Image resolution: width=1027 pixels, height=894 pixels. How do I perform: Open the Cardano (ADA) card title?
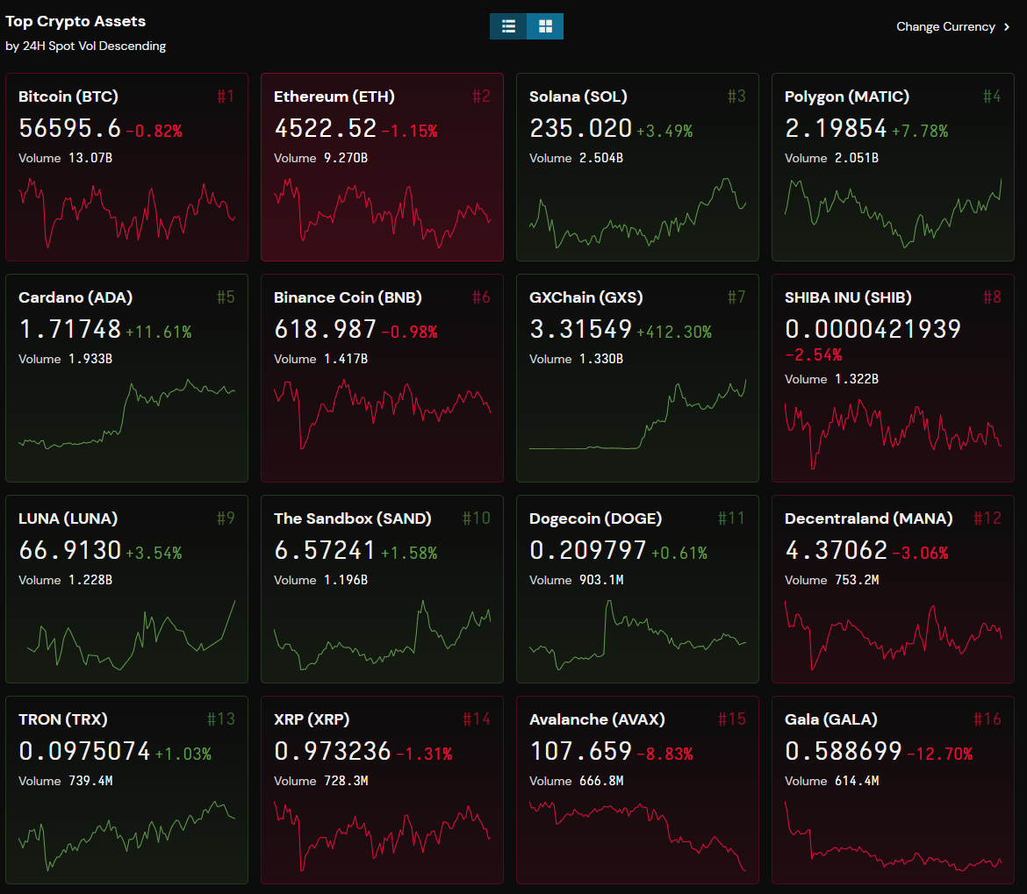[75, 297]
